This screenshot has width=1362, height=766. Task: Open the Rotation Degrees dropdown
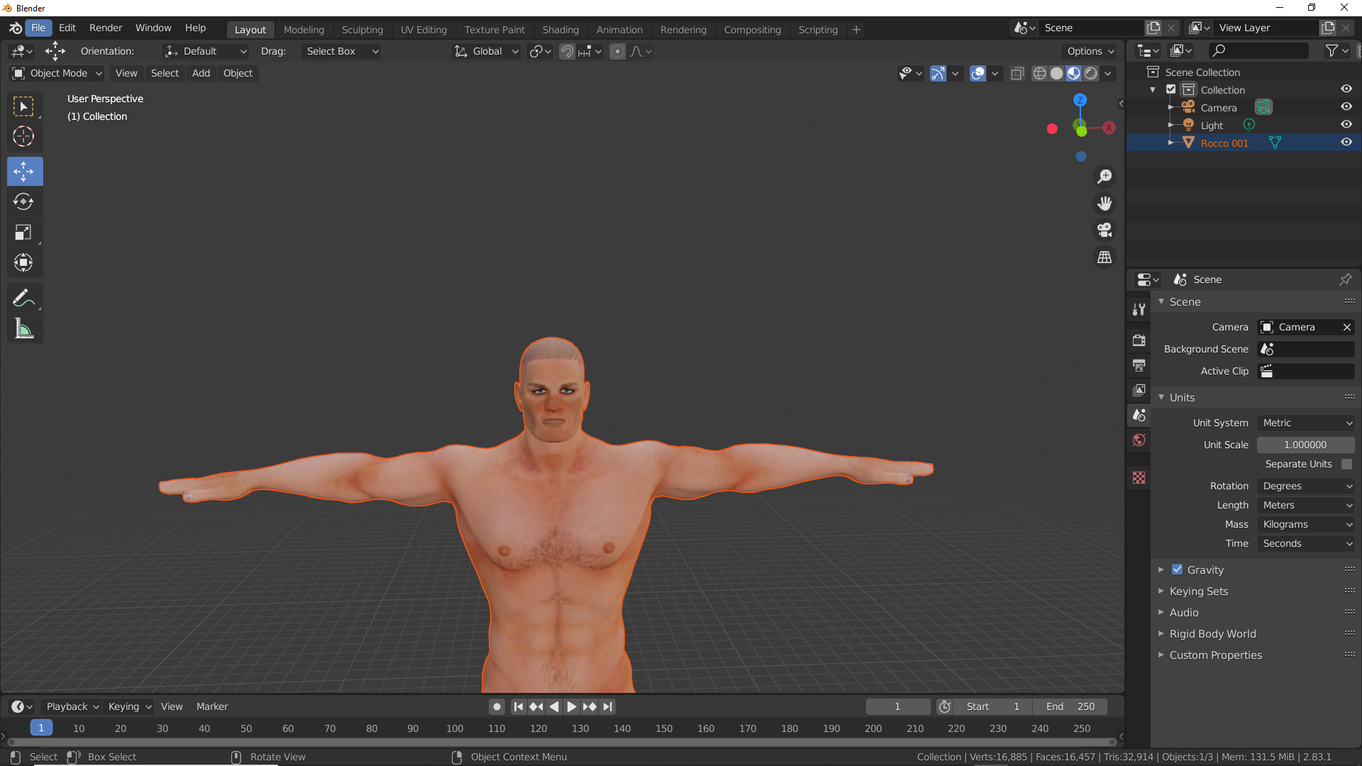1306,486
